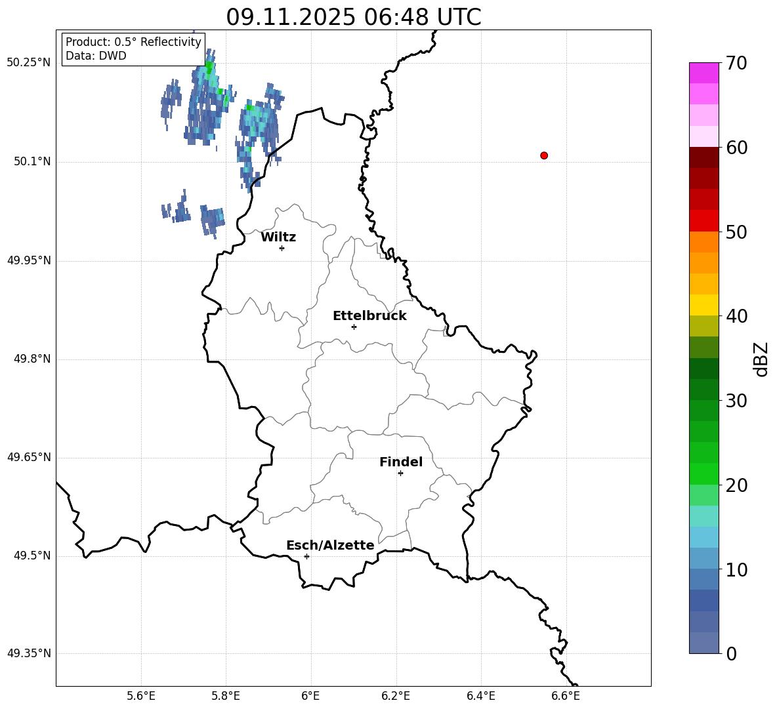Click the 5.6°E longitude label
This screenshot has height=709, width=777.
point(141,696)
